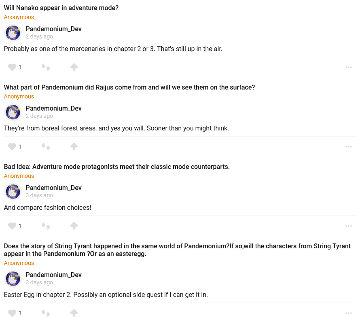The image size is (360, 318).
Task: Like the compare fashion choices answer
Action: point(12,226)
